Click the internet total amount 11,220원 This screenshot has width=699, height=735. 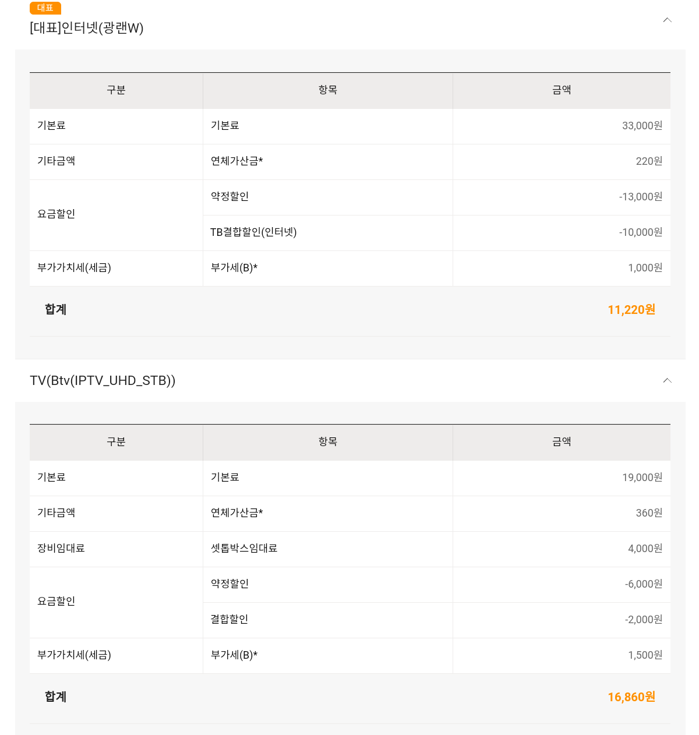[631, 310]
